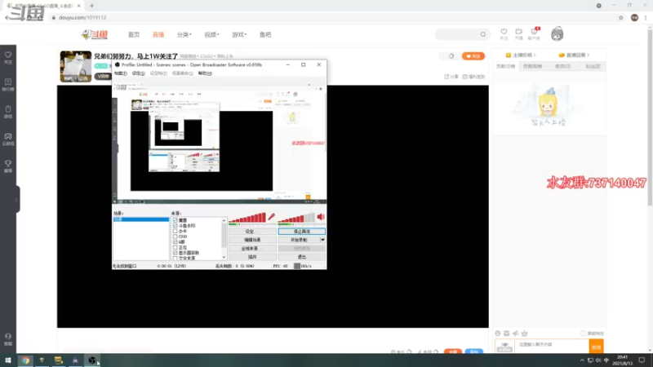The height and width of the screenshot is (367, 653).
Task: Open the client download icon with red badge
Action: point(534,32)
